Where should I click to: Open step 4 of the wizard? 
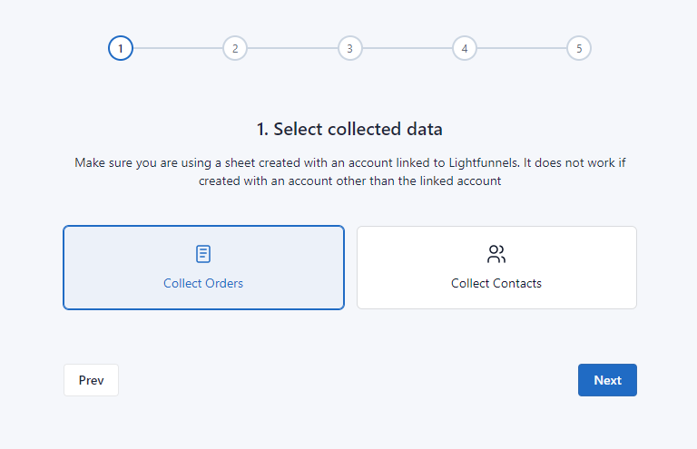tap(465, 48)
